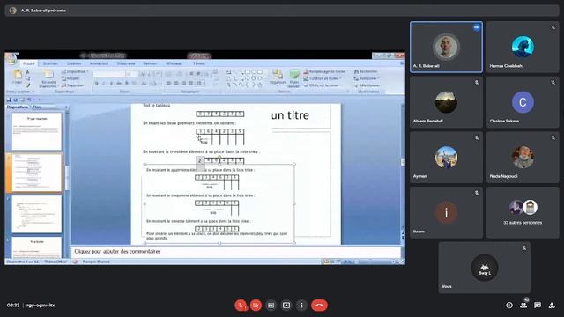Click Rechercher in the Modification group
Screen dimensions: 564x317
click(366, 71)
